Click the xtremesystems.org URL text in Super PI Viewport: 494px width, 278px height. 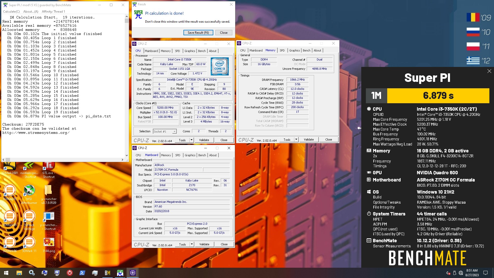coord(36,133)
